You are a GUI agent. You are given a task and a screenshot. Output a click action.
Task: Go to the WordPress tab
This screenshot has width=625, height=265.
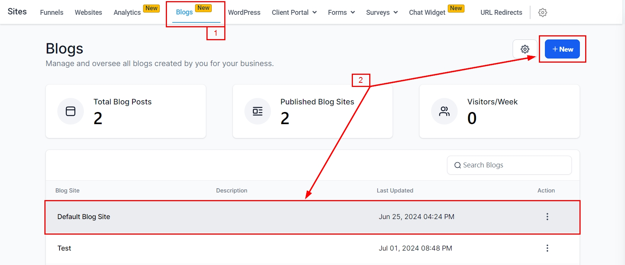tap(244, 13)
